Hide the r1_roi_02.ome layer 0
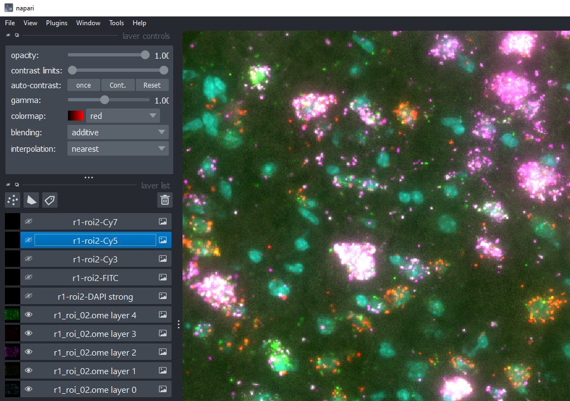Screen dimensions: 570x401 29,389
